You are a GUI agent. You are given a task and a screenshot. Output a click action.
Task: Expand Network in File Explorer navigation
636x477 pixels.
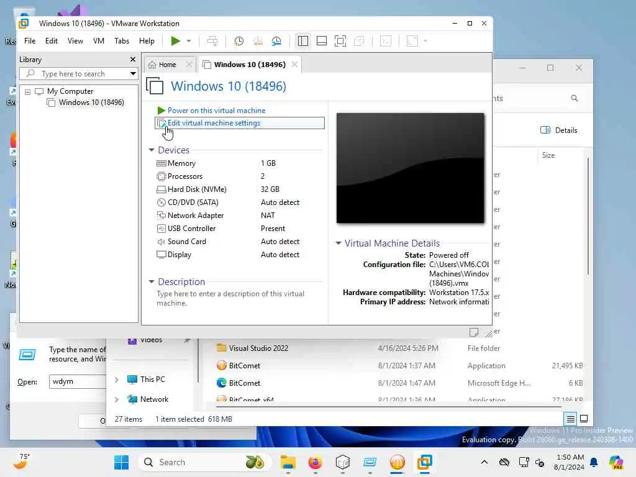tap(117, 400)
